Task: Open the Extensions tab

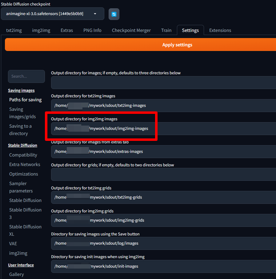Action: click(x=220, y=30)
